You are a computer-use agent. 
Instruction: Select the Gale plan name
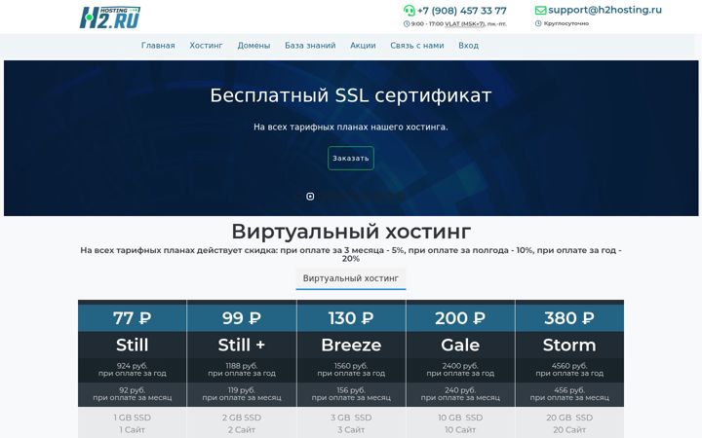click(x=460, y=345)
